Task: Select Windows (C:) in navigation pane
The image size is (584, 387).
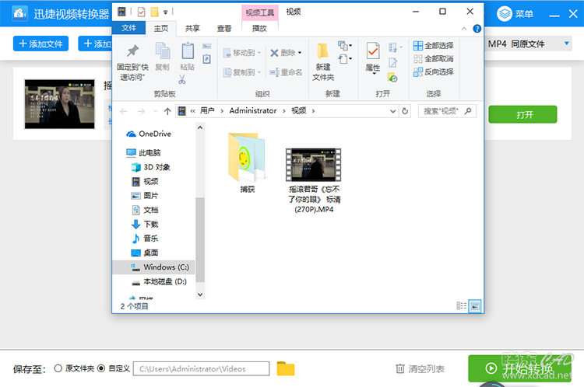Action: coord(153,267)
